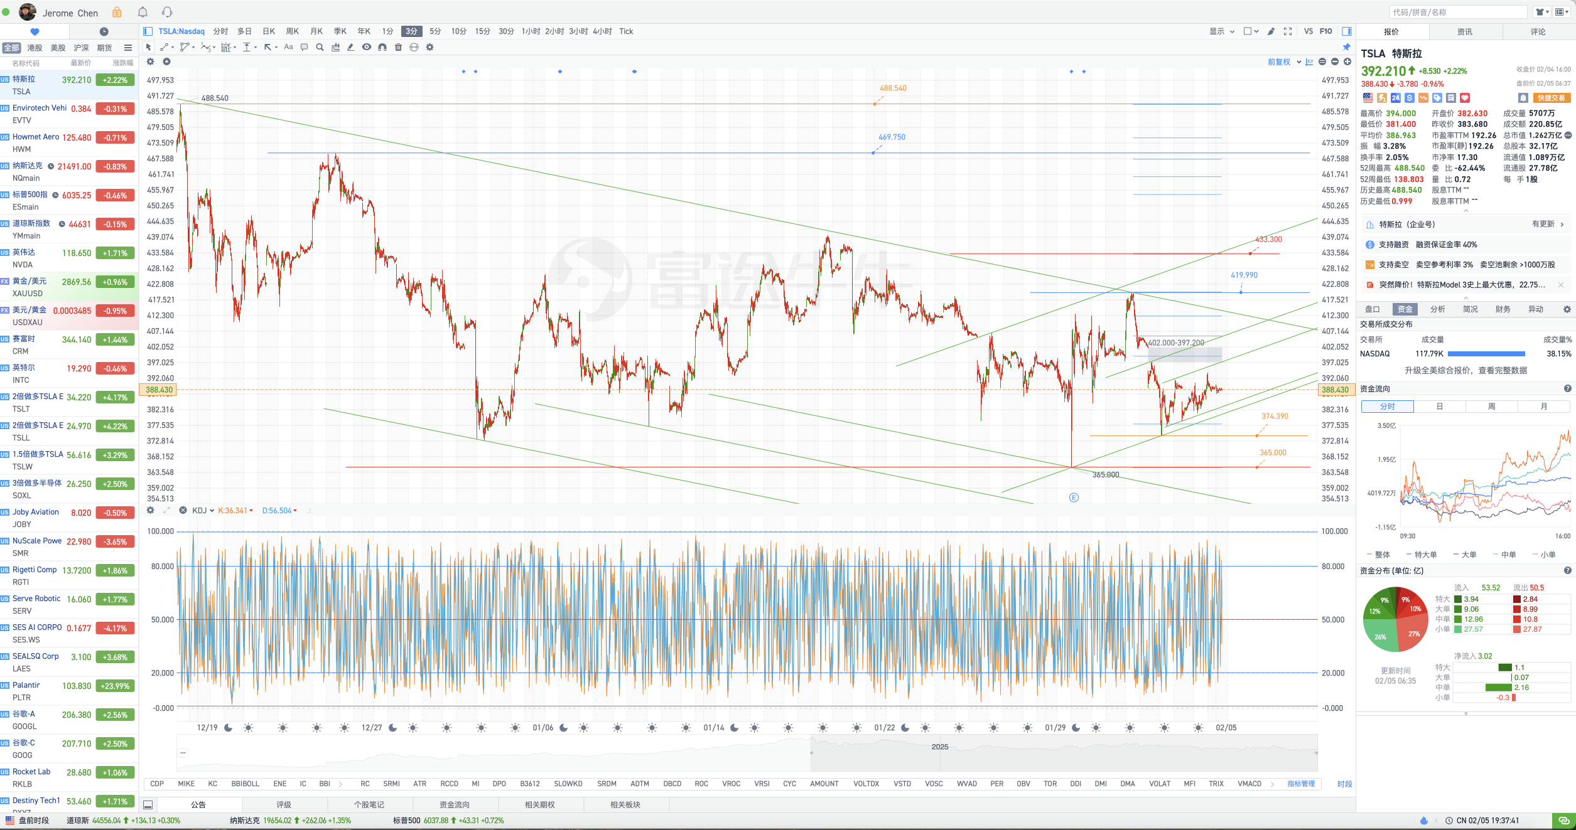Open the 显示 display dropdown
This screenshot has width=1576, height=830.
click(x=1222, y=31)
